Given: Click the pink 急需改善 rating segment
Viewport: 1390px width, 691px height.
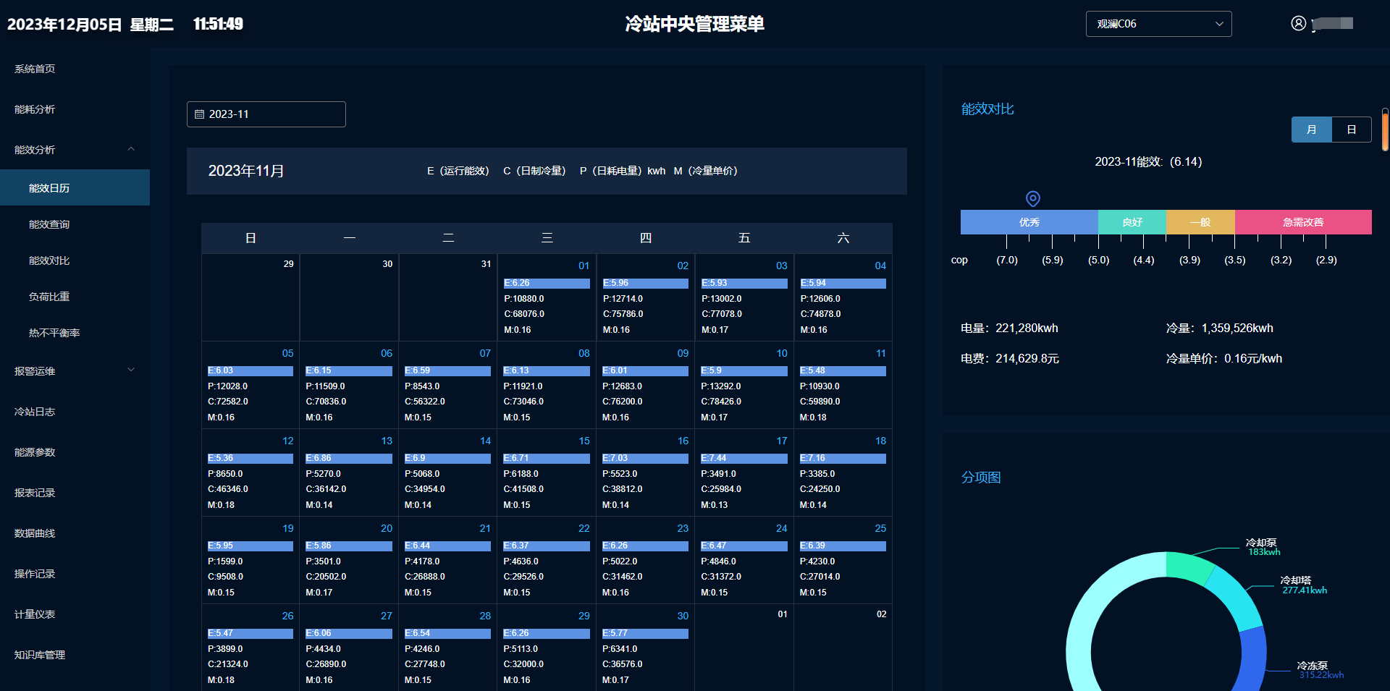Looking at the screenshot, I should click(1302, 222).
